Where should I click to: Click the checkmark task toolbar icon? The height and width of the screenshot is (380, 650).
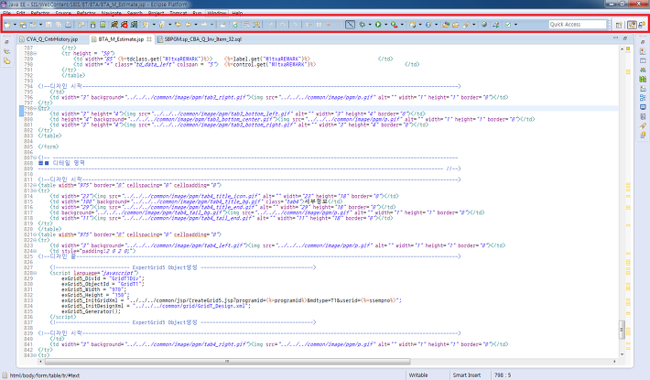pyautogui.click(x=508, y=25)
